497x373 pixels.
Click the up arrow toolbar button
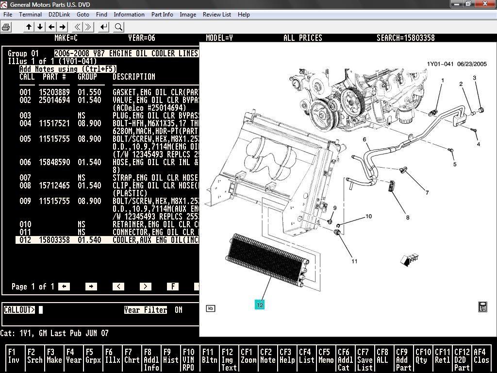pyautogui.click(x=29, y=27)
